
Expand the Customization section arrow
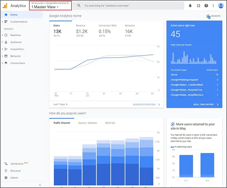point(2,22)
